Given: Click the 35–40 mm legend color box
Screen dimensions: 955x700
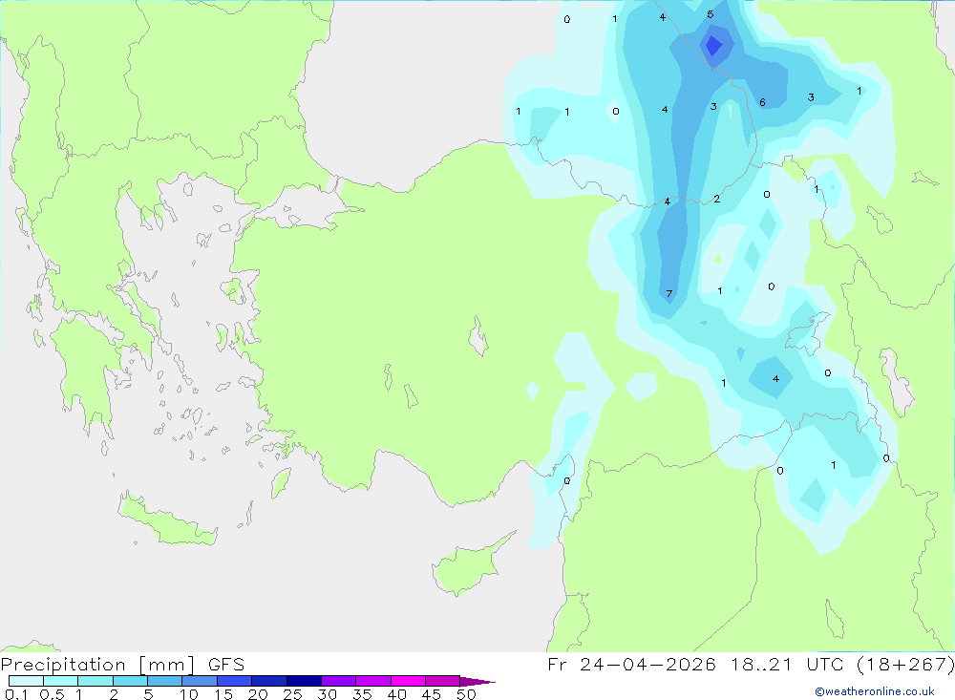Looking at the screenshot, I should tap(373, 681).
